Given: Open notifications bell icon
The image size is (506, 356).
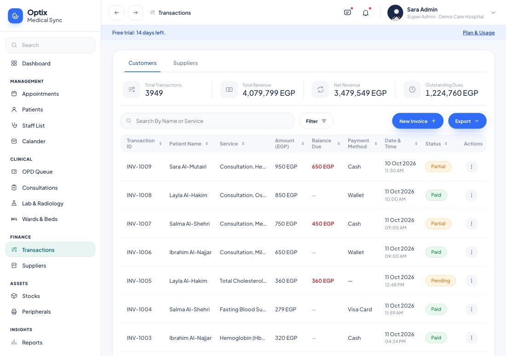Looking at the screenshot, I should tap(365, 13).
